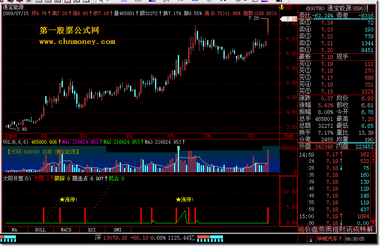Click the red-cyan market bar at status bar left

[x=8, y=238]
